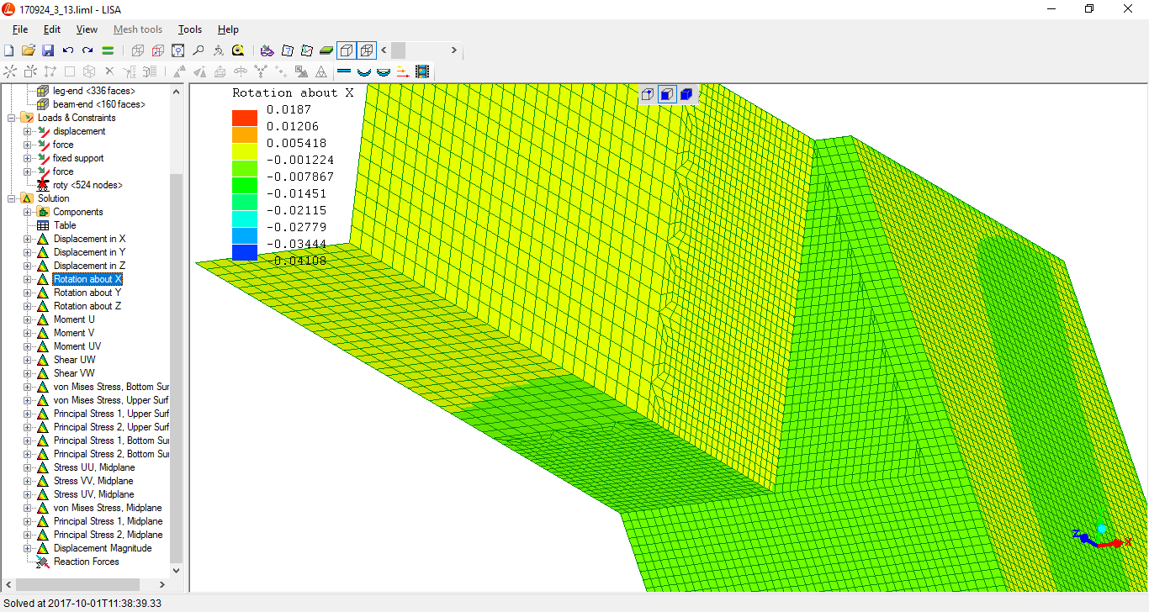Image resolution: width=1149 pixels, height=612 pixels.
Task: Click the Open folder icon
Action: coord(29,50)
